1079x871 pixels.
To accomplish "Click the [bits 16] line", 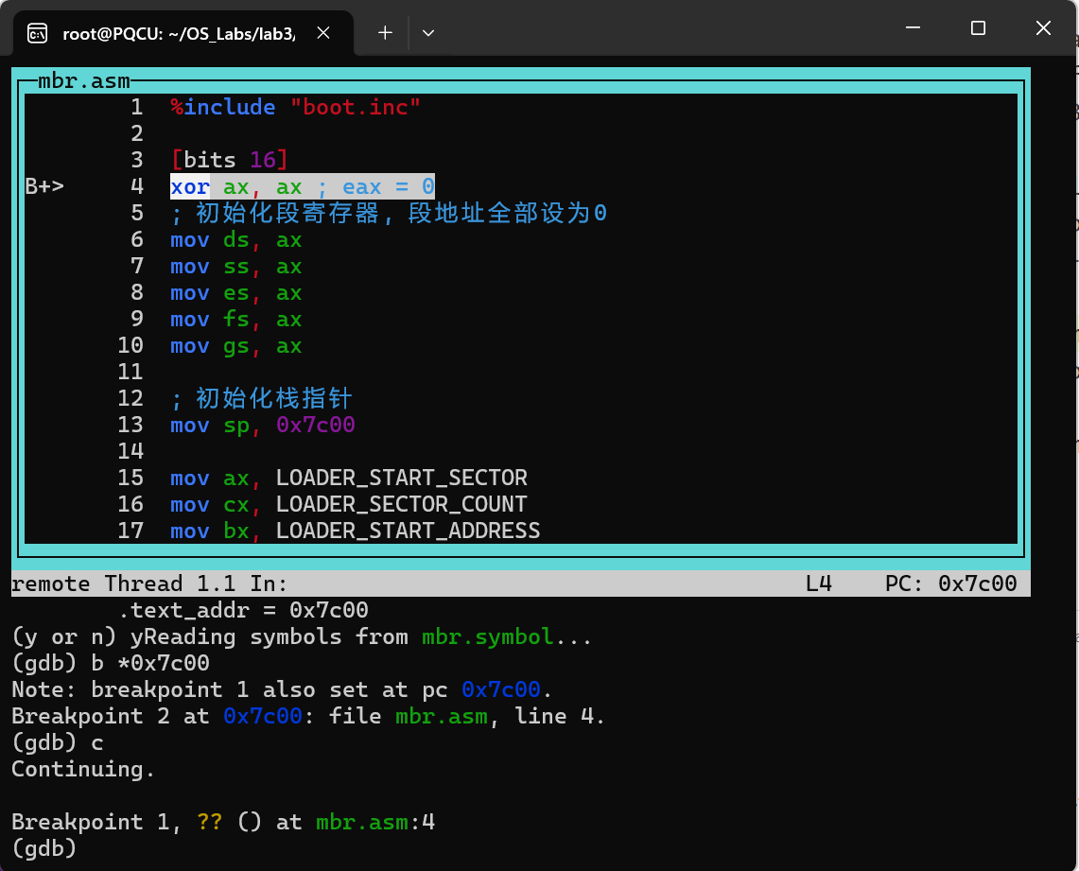I will (x=229, y=161).
